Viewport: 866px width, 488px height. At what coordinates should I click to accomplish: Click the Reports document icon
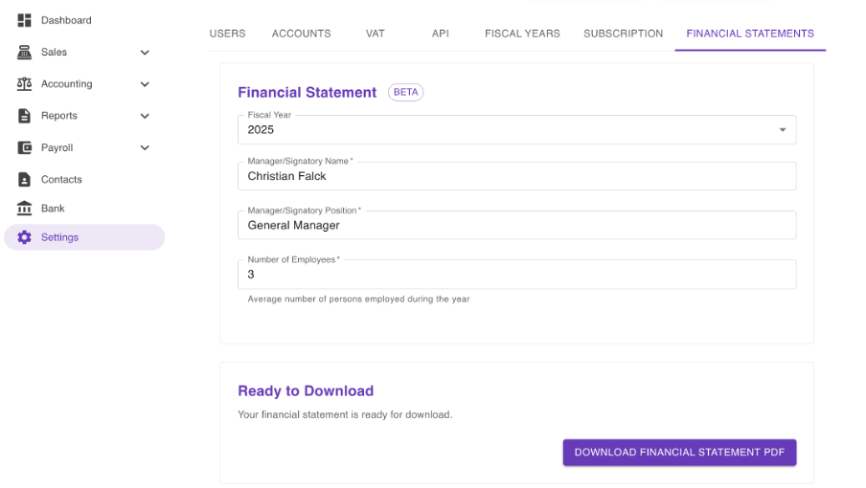[x=24, y=116]
